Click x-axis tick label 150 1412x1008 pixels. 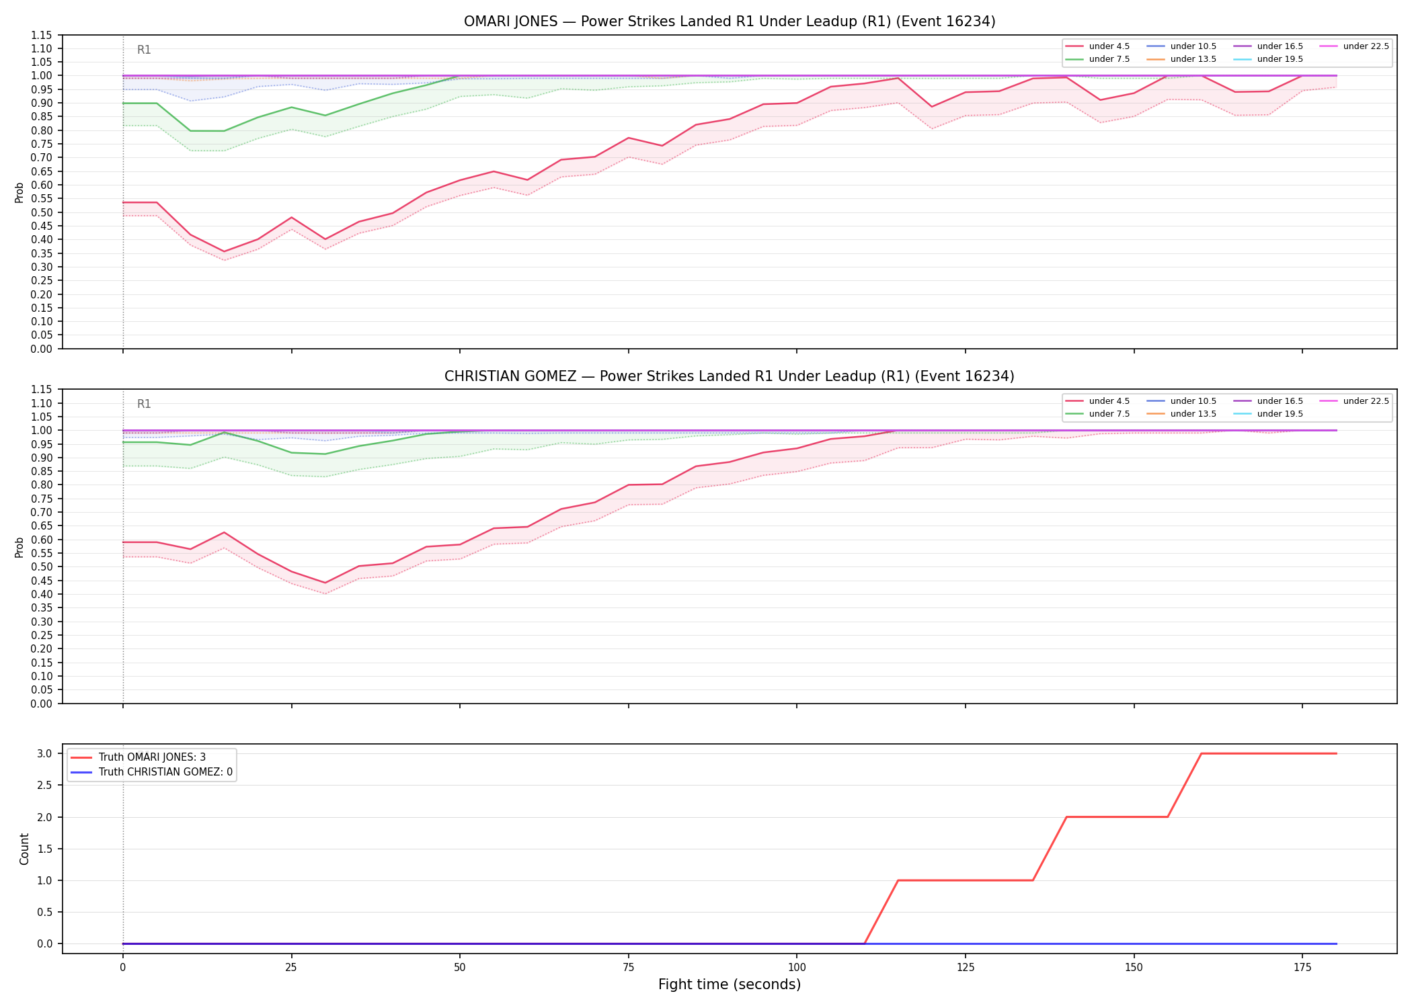1134,968
